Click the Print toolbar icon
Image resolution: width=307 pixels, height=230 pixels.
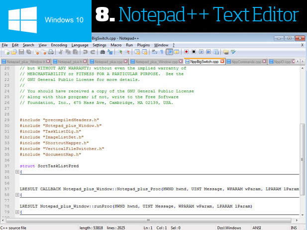coord(50,52)
